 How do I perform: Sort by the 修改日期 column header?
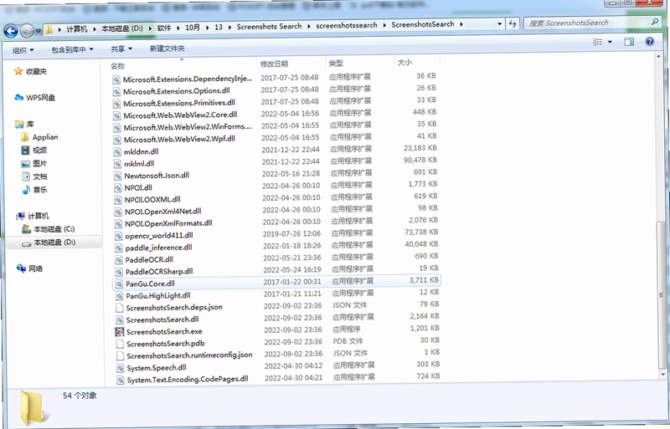(274, 64)
